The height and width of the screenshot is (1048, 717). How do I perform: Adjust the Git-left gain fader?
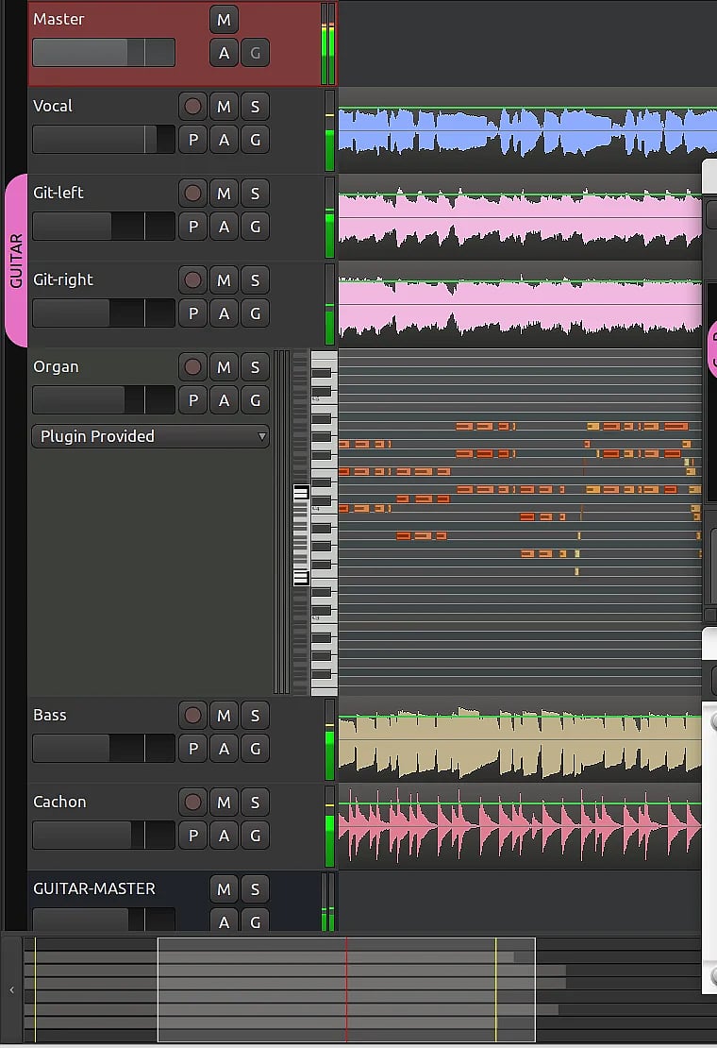(x=104, y=226)
